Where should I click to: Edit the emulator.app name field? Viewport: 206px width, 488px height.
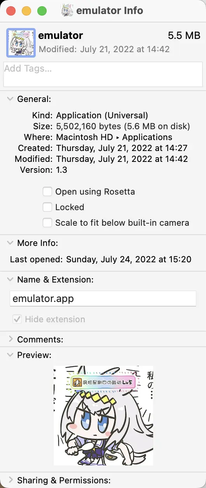[x=103, y=298]
